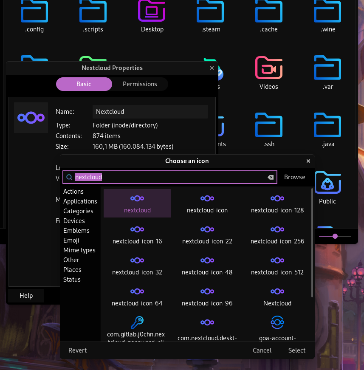This screenshot has width=364, height=370.
Task: Adjust the file manager zoom slider
Action: point(335,236)
